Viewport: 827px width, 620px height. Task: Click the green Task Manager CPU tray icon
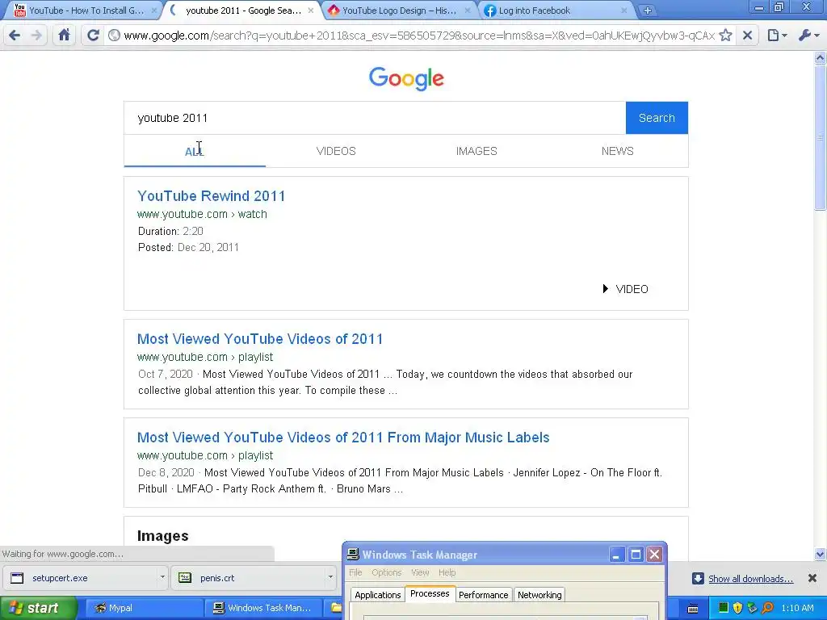click(723, 608)
